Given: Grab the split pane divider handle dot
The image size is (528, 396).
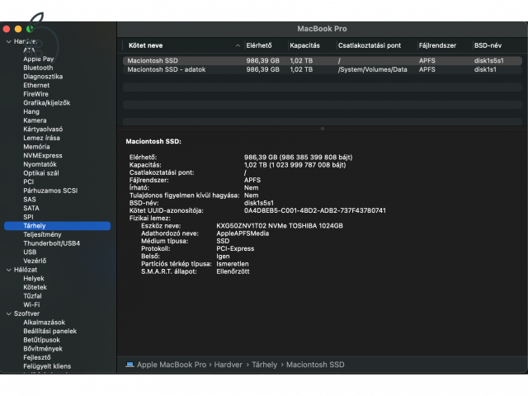Looking at the screenshot, I should click(x=323, y=129).
